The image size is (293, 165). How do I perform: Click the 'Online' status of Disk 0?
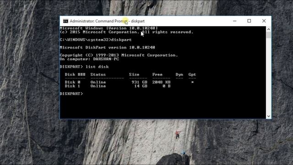tap(98, 82)
